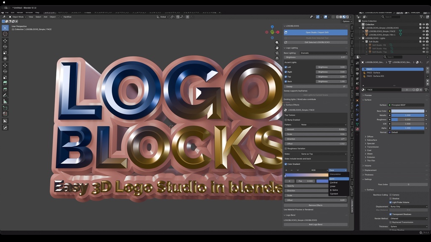Click Edit Selected LOGOBLOCKS button
Screen dimensions: 431x242
(316, 42)
